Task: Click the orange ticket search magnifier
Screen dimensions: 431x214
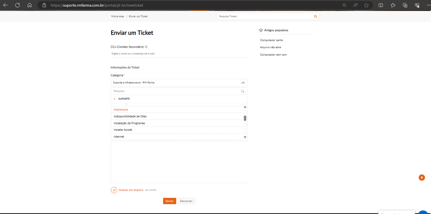Action: (x=315, y=16)
